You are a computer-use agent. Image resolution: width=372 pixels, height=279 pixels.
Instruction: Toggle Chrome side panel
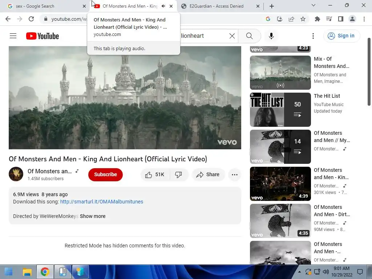[341, 19]
